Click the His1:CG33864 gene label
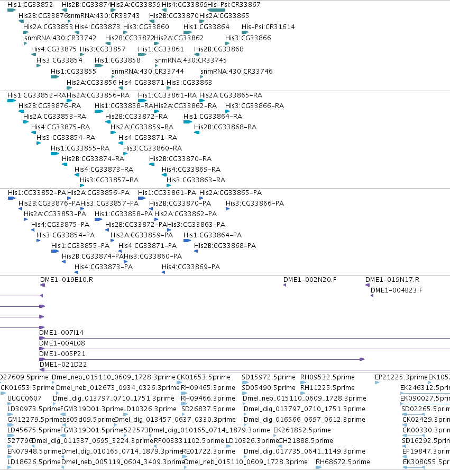The image size is (450, 470). click(206, 27)
